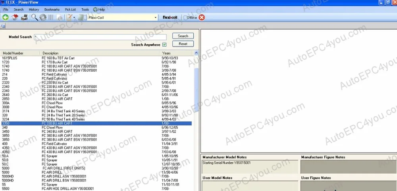This screenshot has width=397, height=191.
Task: Click Manufacturer Model Notes text box
Action: click(x=250, y=166)
